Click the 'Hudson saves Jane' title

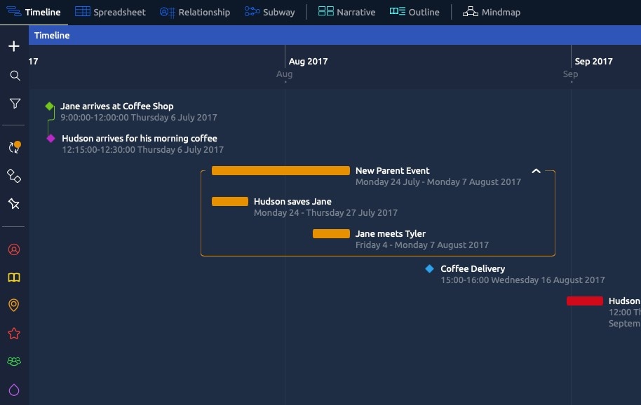click(292, 201)
